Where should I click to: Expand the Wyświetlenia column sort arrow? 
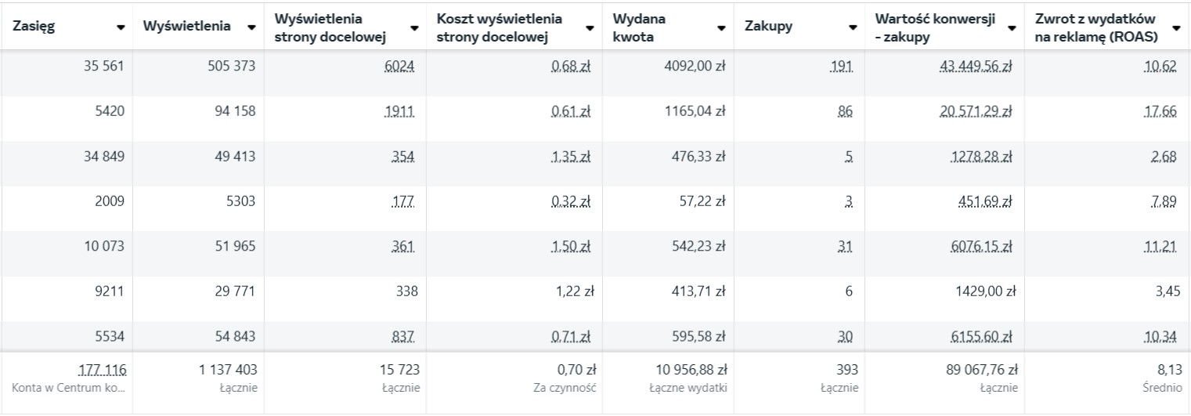251,27
